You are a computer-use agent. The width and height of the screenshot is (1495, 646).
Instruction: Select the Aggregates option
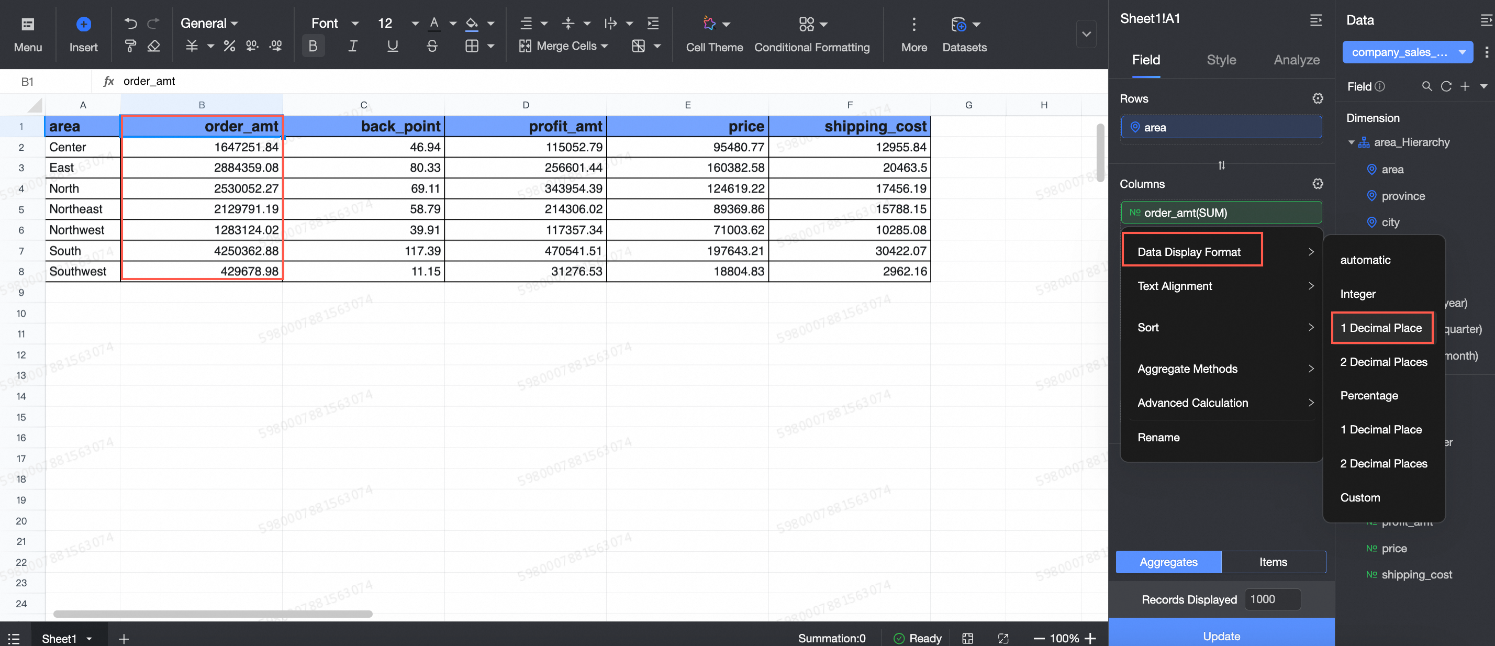1168,562
